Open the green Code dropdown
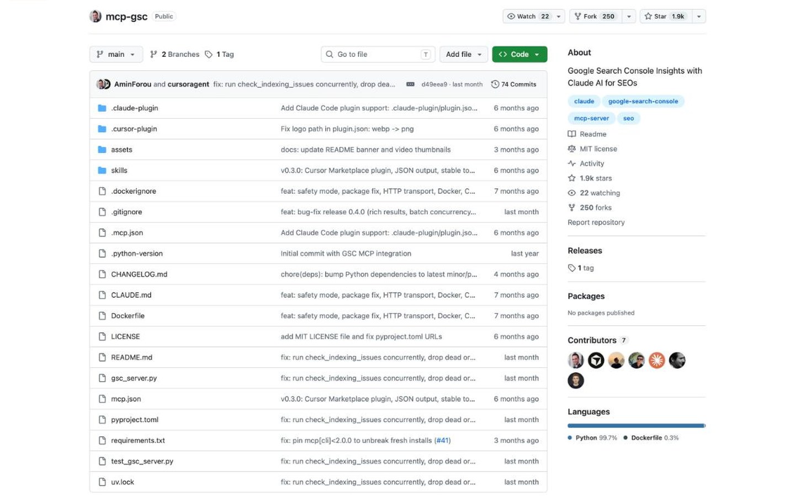 (520, 54)
